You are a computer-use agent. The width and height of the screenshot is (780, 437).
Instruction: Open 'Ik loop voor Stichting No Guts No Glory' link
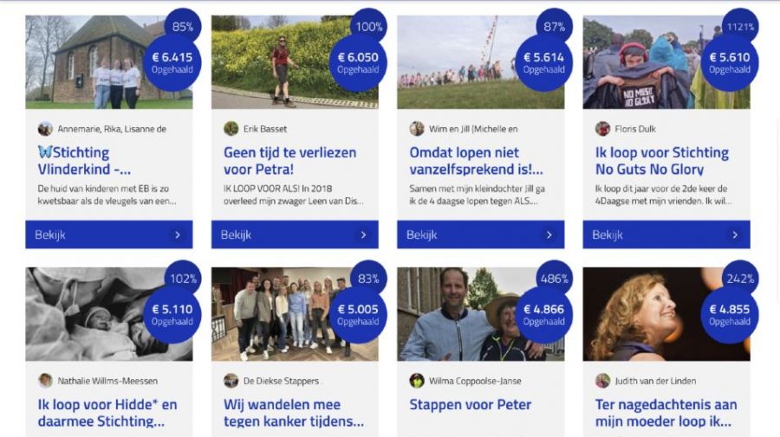(662, 160)
